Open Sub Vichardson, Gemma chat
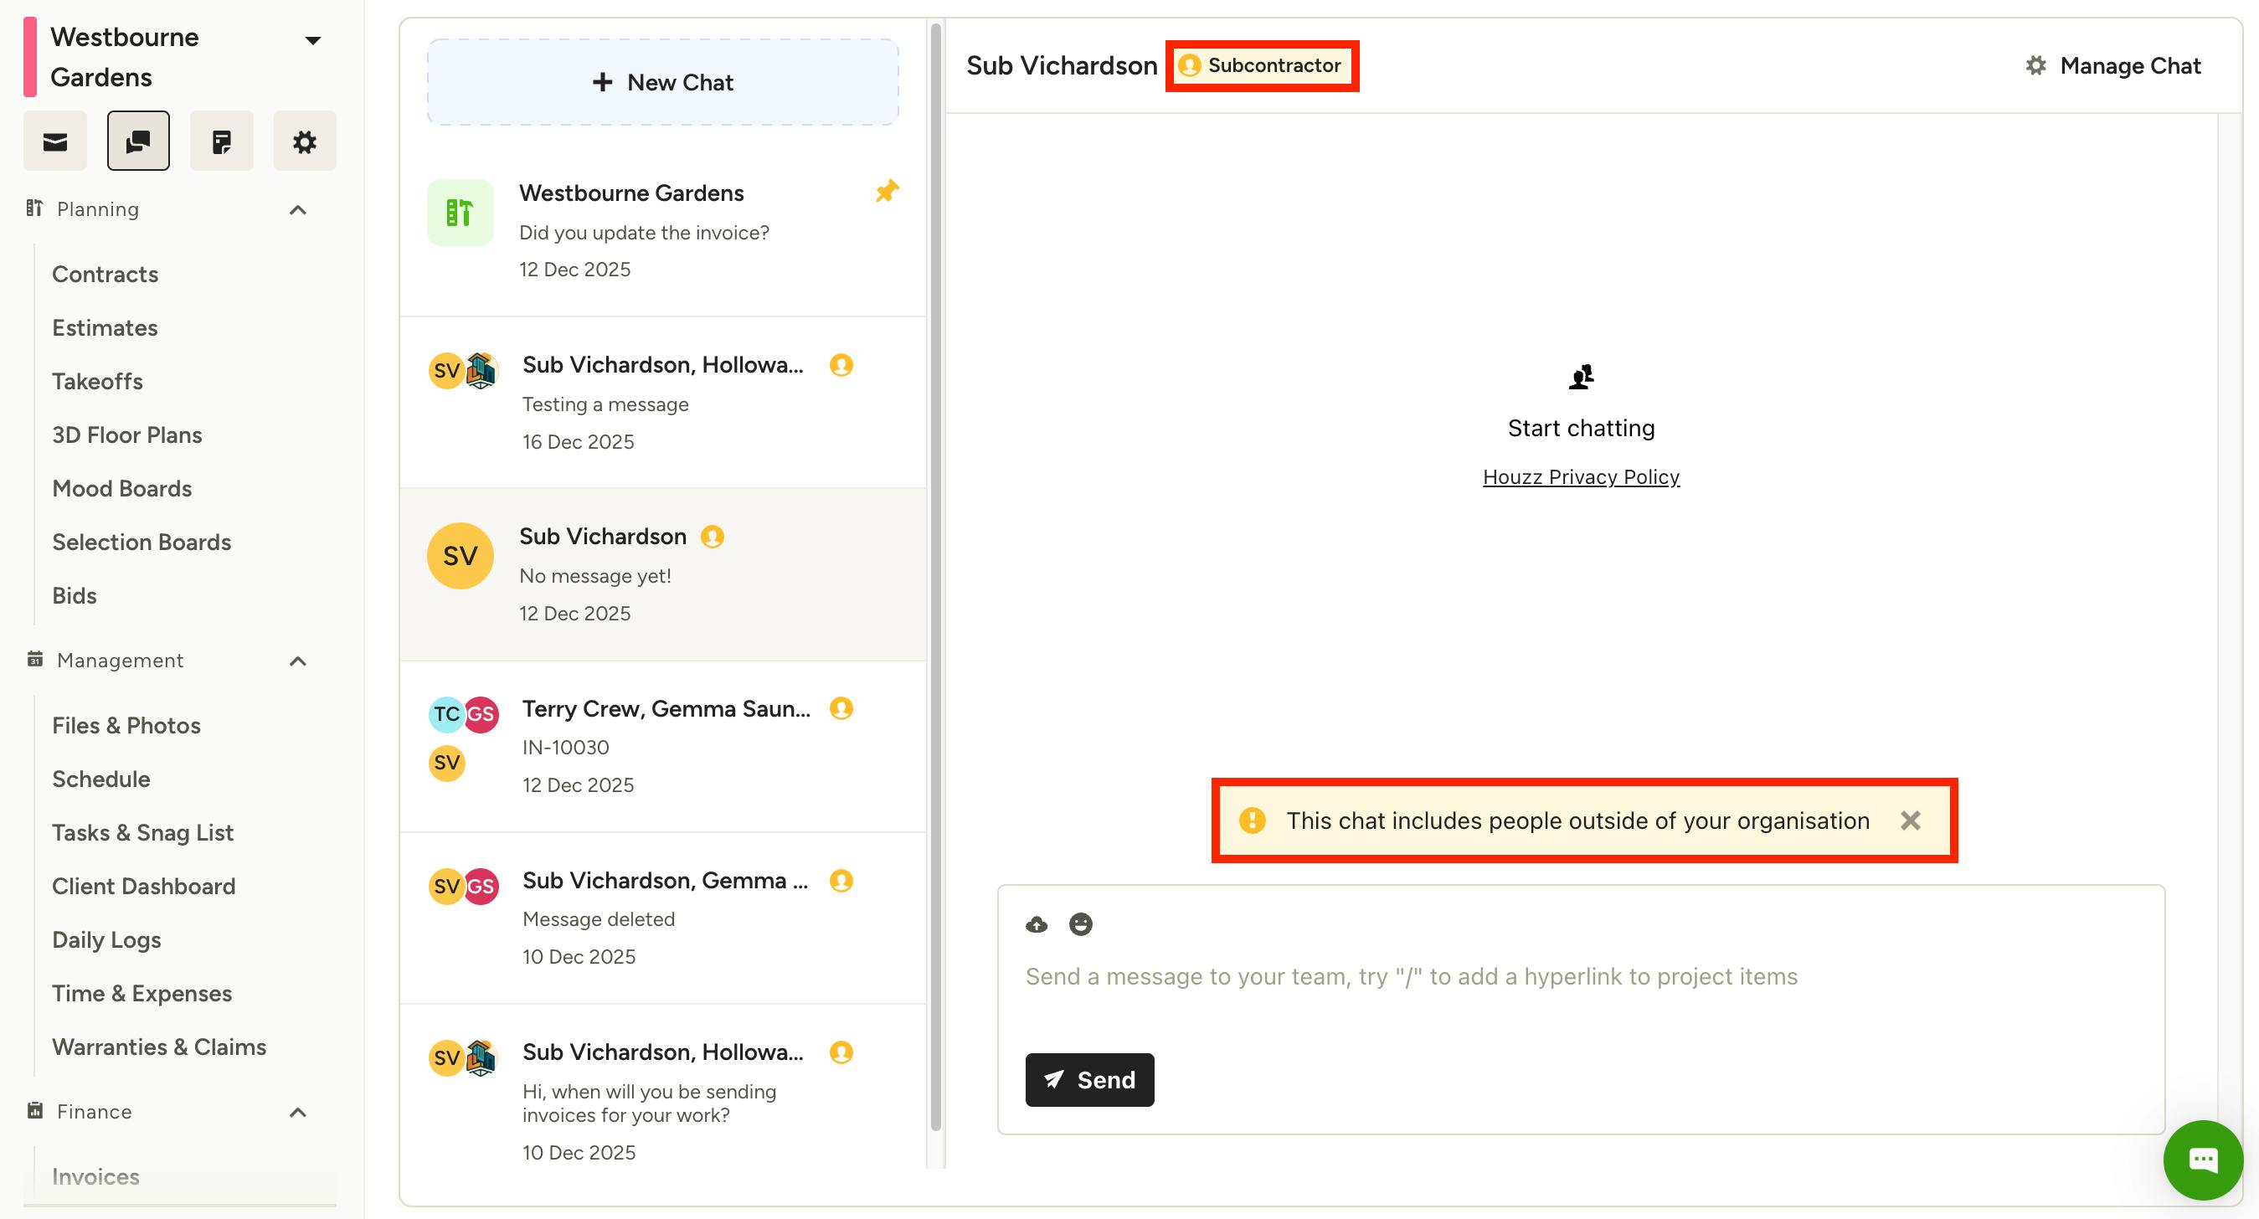This screenshot has width=2259, height=1219. (663, 918)
